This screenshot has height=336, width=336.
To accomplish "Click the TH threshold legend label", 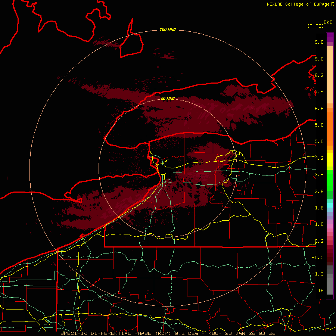I will point(321,291).
